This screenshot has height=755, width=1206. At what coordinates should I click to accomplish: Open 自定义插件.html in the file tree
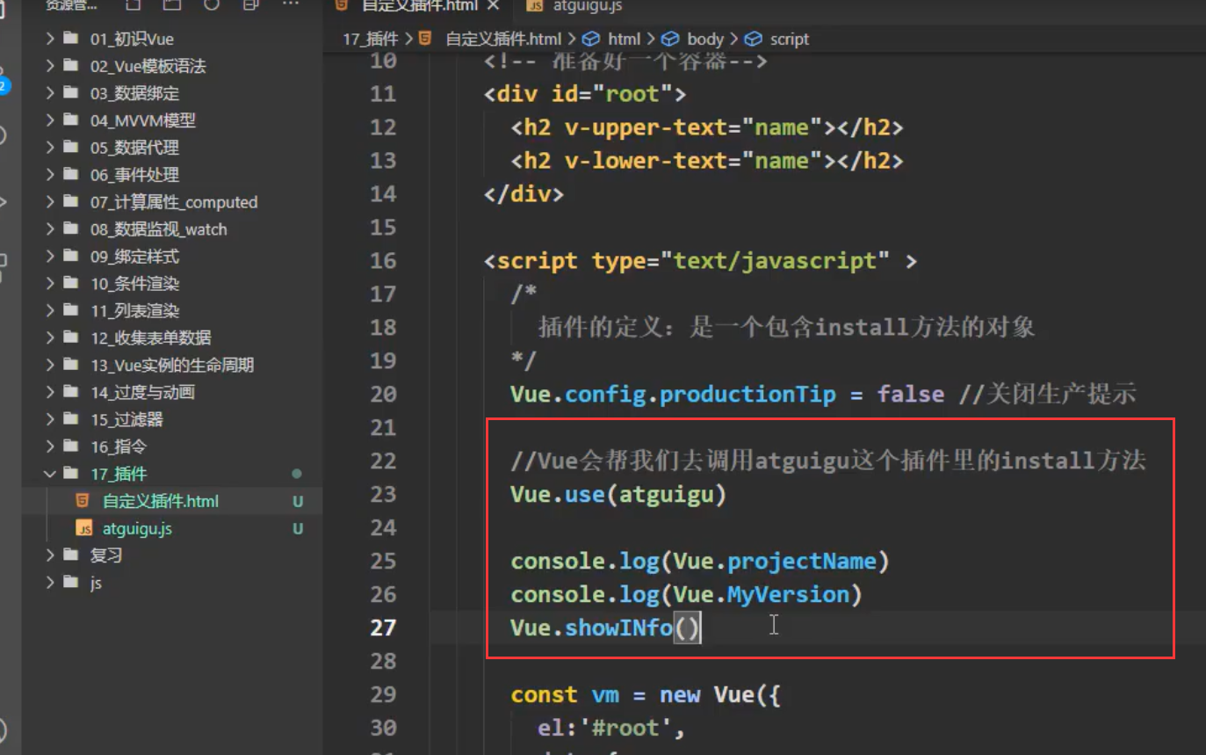[161, 501]
